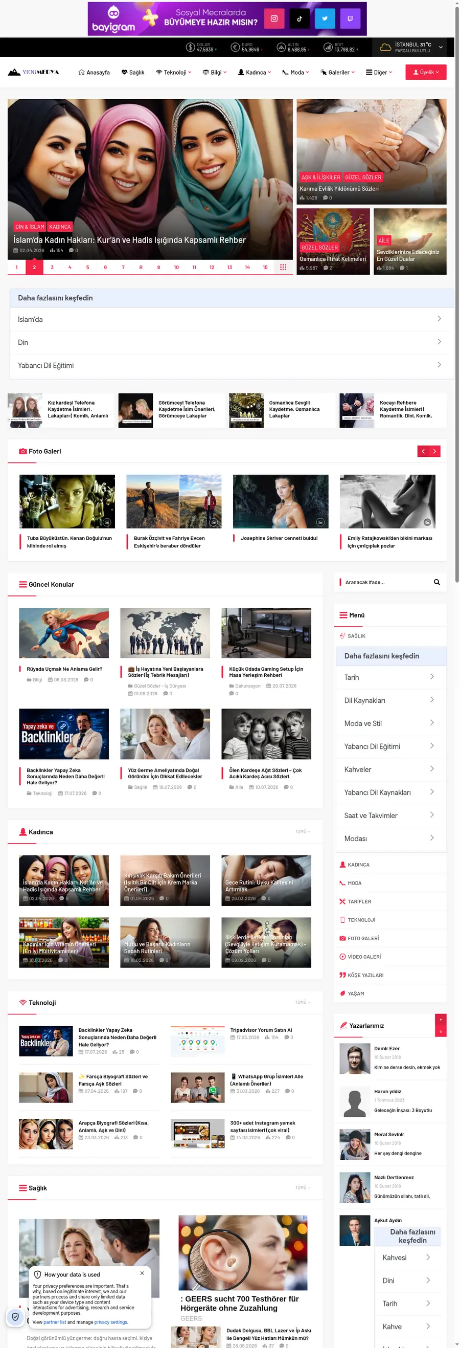Click the euro currency icon
The width and height of the screenshot is (460, 1348).
pos(235,47)
